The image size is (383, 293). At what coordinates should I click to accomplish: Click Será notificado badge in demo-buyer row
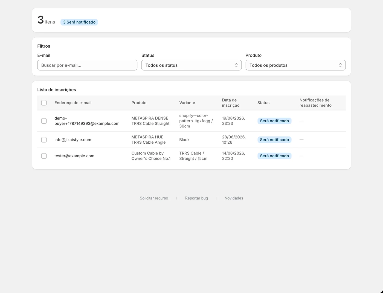click(x=274, y=121)
